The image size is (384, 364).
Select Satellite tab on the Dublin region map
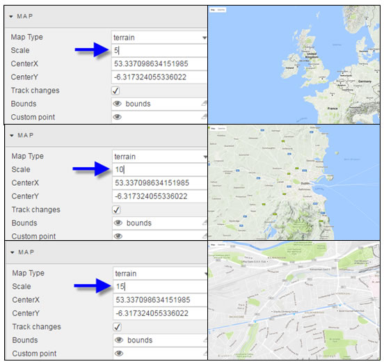tap(221, 128)
